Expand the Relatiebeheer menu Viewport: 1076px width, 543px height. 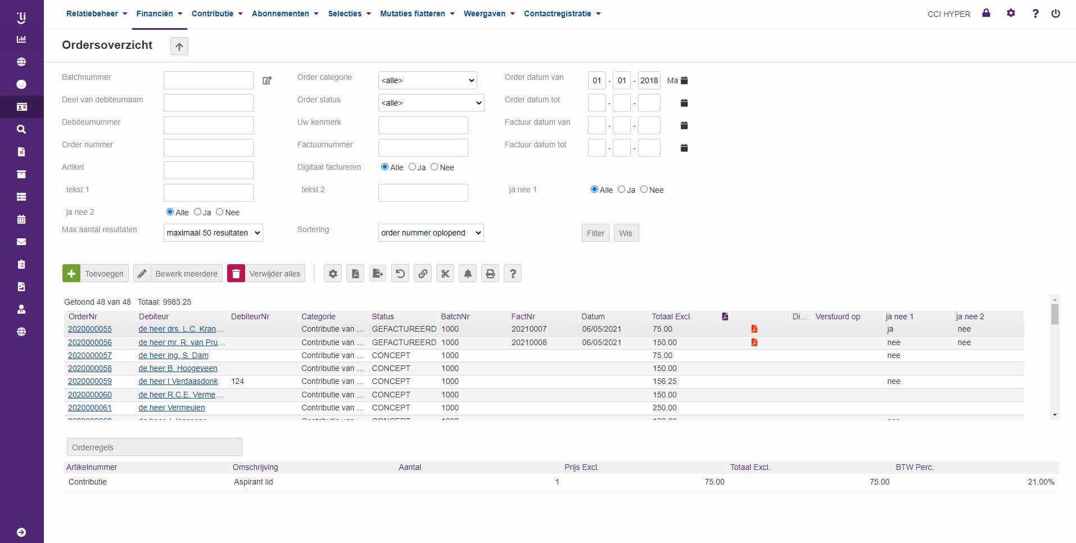coord(97,13)
